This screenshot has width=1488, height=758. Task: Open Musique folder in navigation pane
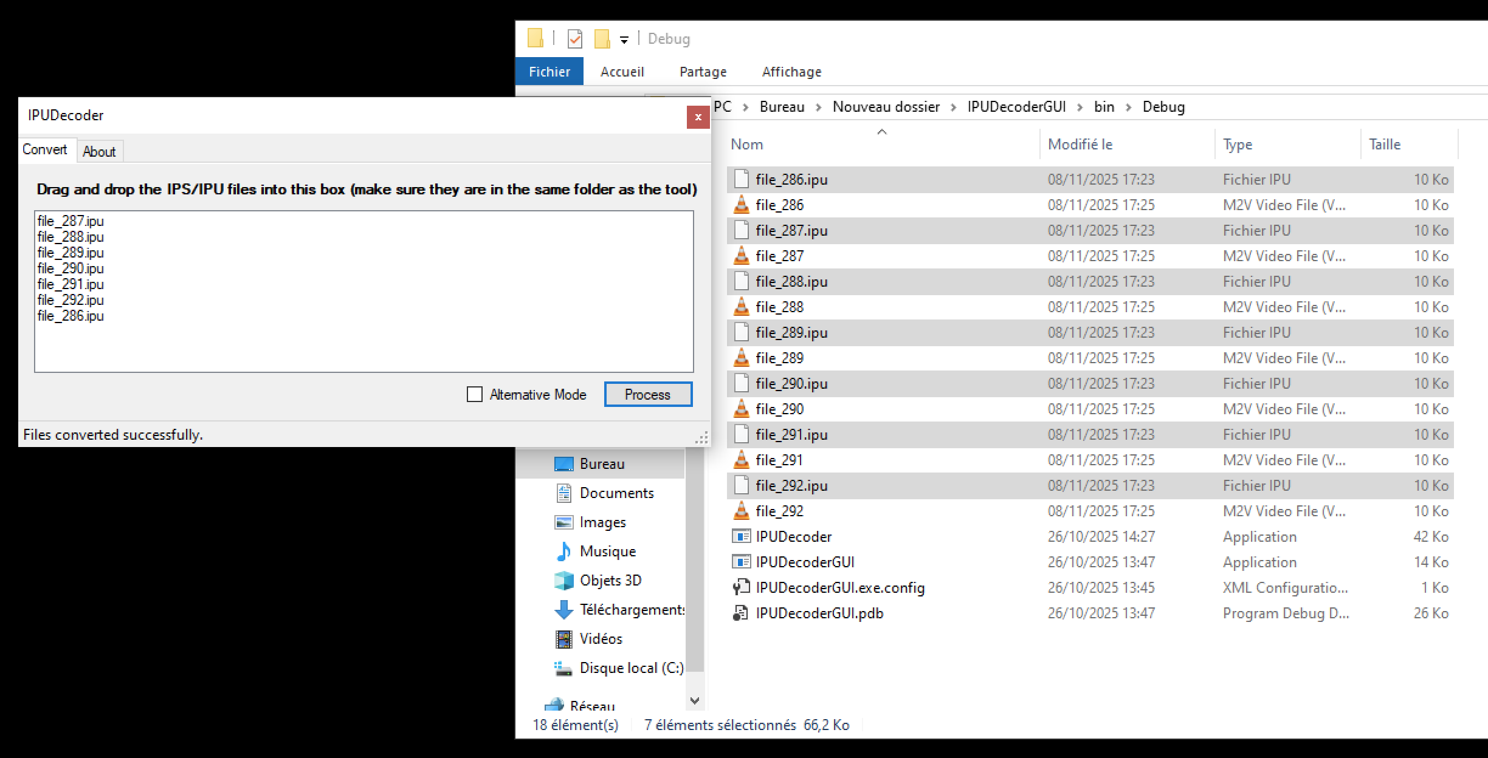(607, 551)
